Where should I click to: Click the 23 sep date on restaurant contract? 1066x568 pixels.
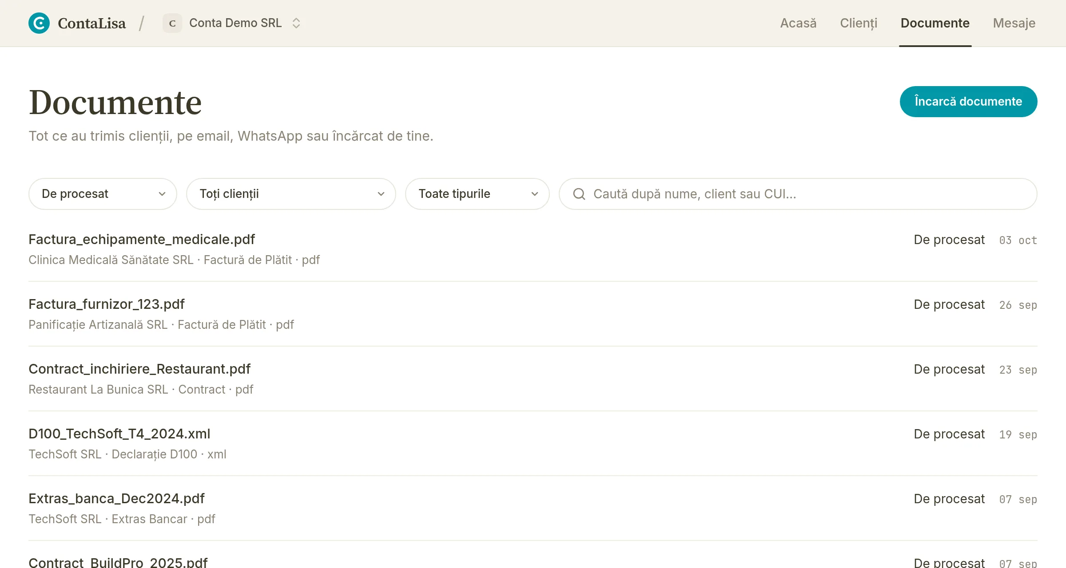tap(1018, 370)
